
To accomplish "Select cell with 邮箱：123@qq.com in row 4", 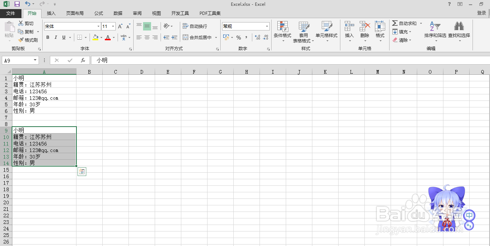I will 44,98.
